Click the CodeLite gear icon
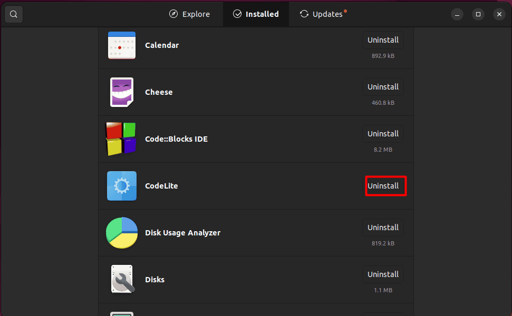The image size is (512, 316). [122, 186]
